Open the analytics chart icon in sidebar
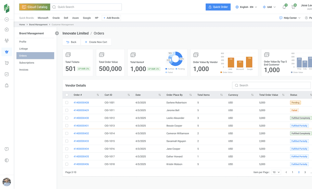 tap(7, 74)
